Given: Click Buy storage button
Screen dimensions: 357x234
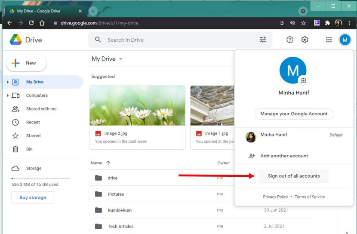Looking at the screenshot, I should click(33, 197).
